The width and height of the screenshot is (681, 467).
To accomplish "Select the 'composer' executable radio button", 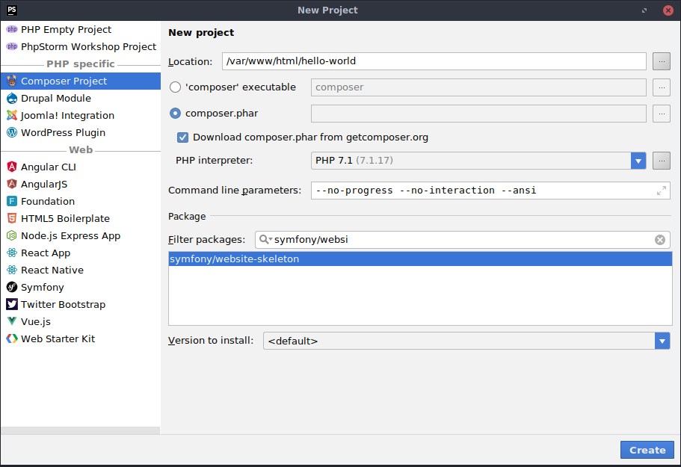I will pyautogui.click(x=176, y=87).
